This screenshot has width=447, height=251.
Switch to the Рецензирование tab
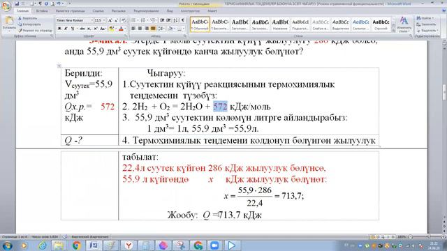click(147, 11)
